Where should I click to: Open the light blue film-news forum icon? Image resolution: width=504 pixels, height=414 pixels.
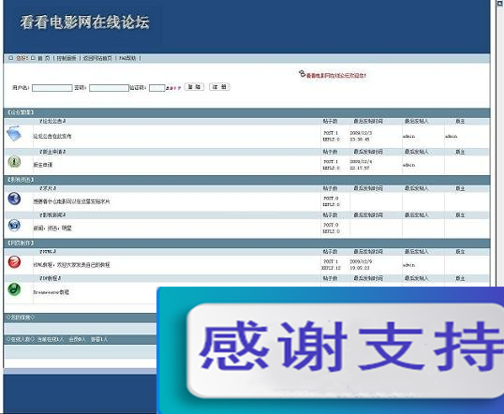point(14,225)
